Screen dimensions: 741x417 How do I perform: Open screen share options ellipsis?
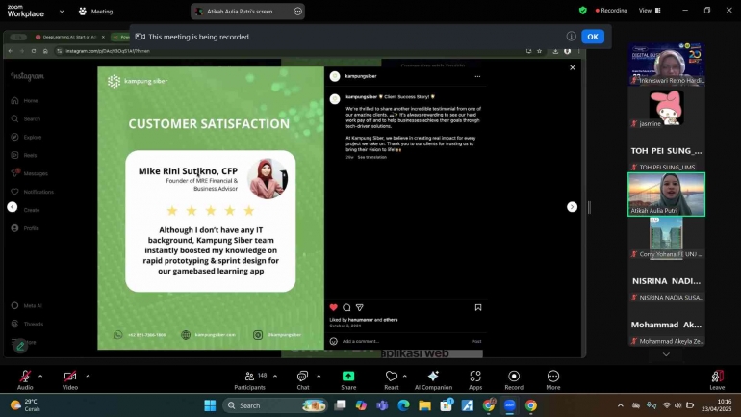tap(297, 12)
